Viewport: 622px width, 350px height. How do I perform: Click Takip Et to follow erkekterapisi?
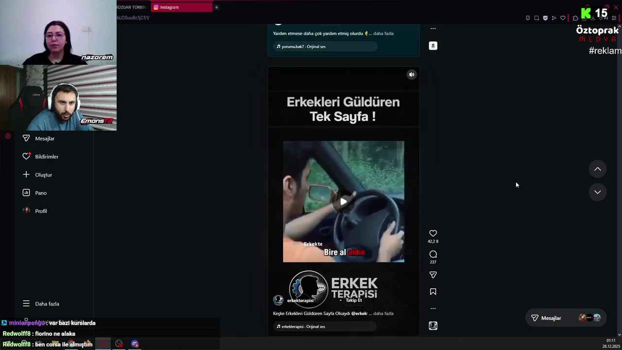354,300
